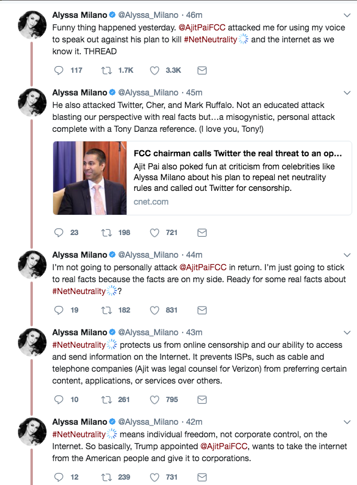Open the more-options chevron on 42m tweet
The height and width of the screenshot is (485, 357).
[347, 422]
